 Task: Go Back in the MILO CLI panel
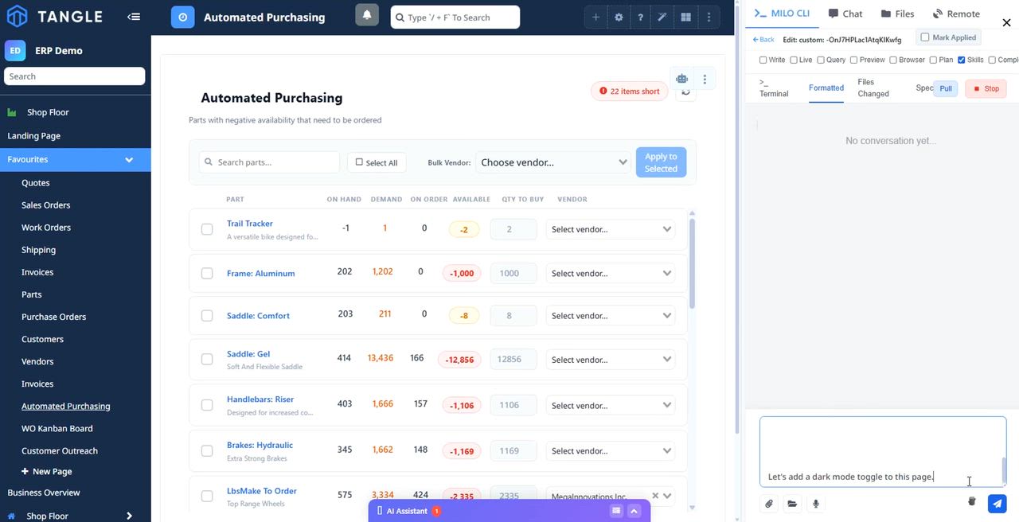[763, 40]
